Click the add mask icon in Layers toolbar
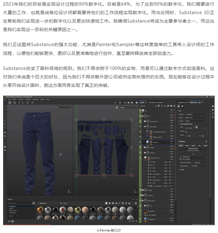The image size is (218, 233). point(159,106)
